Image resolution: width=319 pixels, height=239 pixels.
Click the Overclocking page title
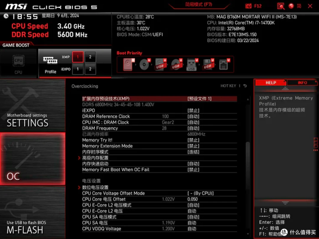tap(85, 86)
